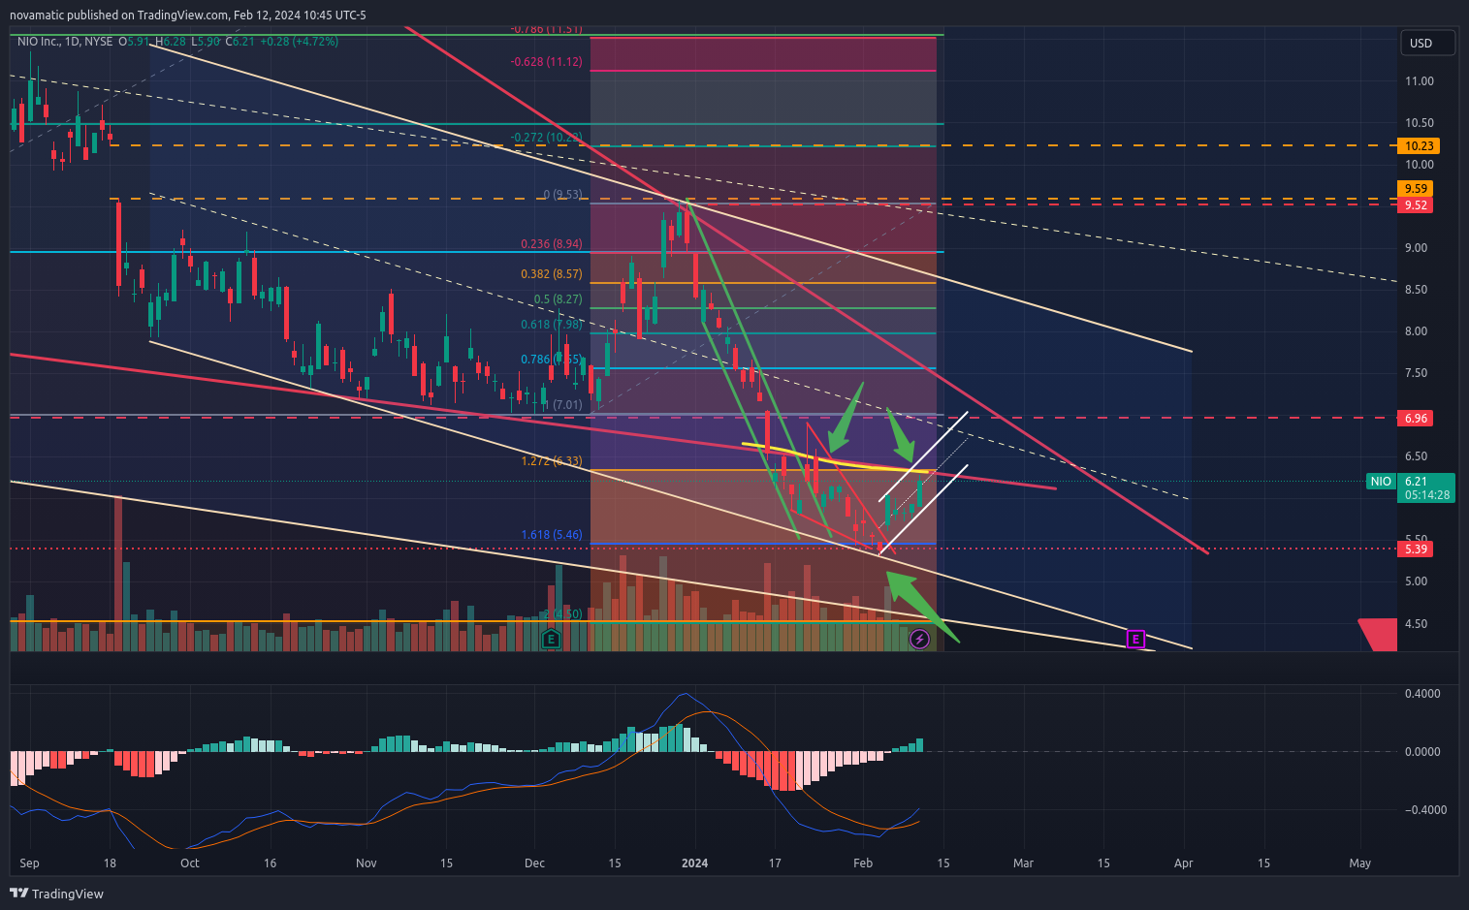The width and height of the screenshot is (1469, 910).
Task: Click the Dec label on time axis
Action: (534, 863)
